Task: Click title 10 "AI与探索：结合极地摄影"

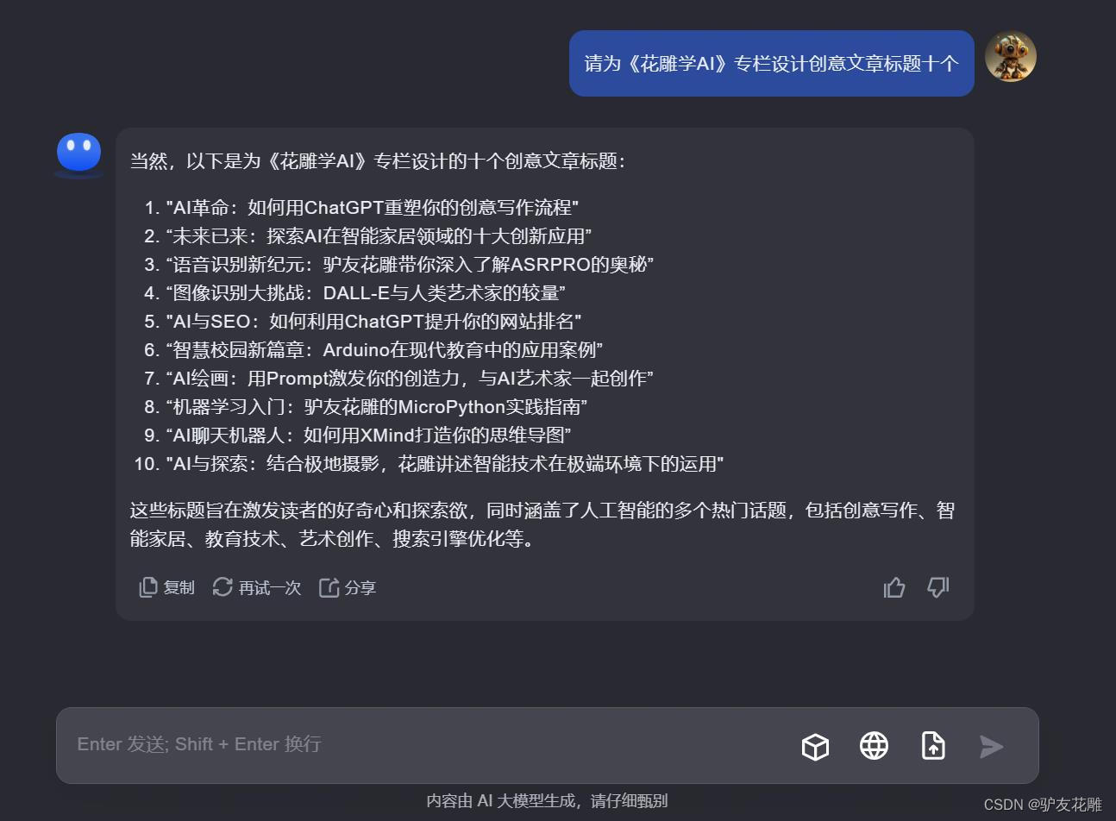Action: coord(445,464)
